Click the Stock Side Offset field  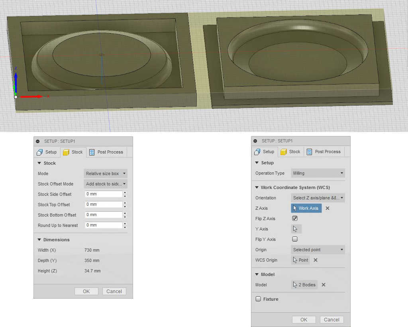click(x=104, y=194)
